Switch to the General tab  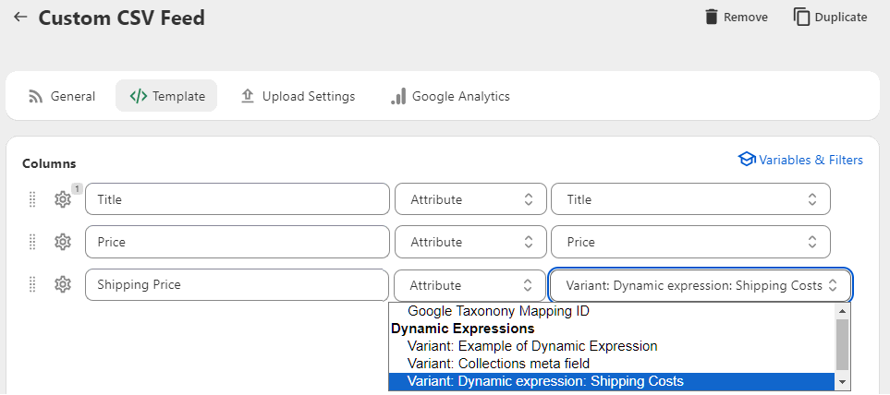pyautogui.click(x=61, y=96)
